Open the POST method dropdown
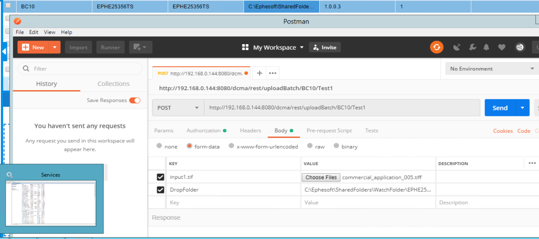 (178, 108)
